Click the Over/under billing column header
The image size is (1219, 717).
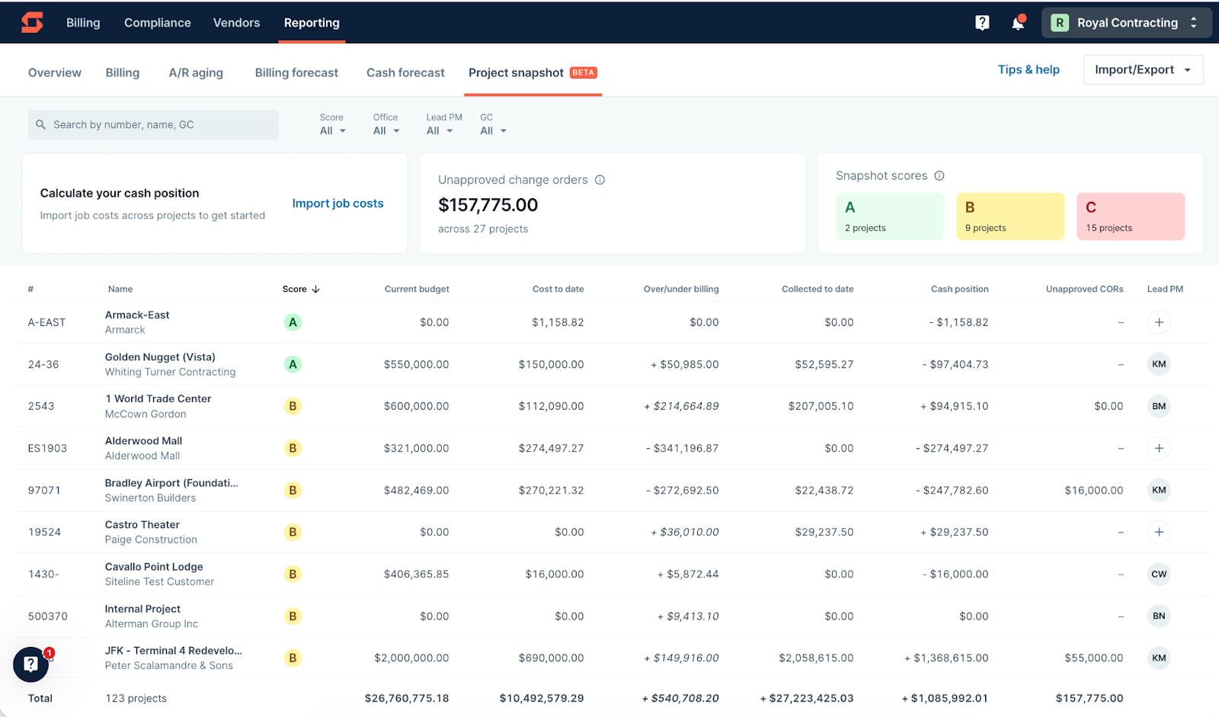tap(681, 290)
